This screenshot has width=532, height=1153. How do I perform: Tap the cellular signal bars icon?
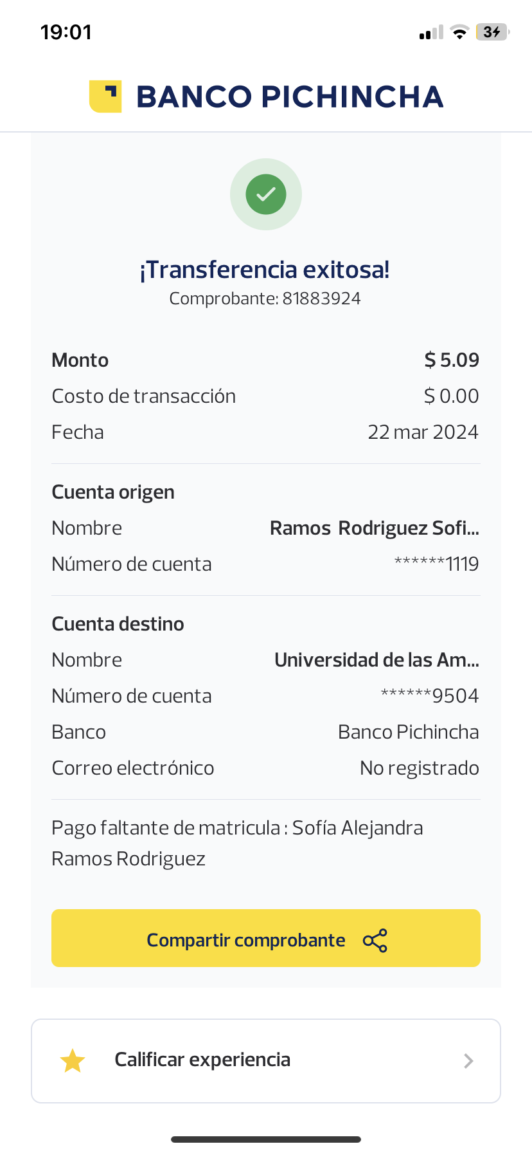pos(431,33)
